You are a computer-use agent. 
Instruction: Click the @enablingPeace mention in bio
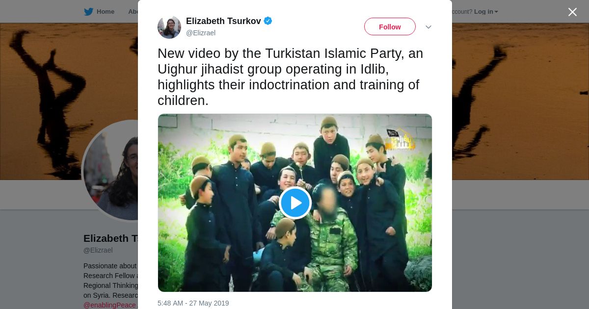(110, 305)
